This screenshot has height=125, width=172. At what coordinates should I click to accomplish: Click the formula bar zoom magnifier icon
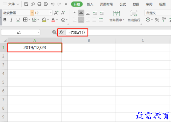(x=54, y=32)
